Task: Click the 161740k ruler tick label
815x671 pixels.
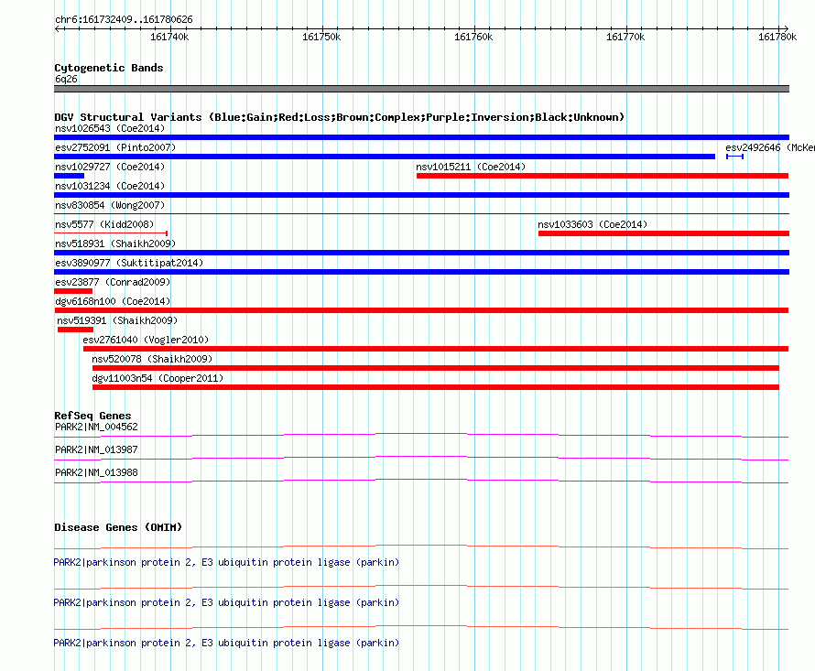Action: tap(169, 37)
